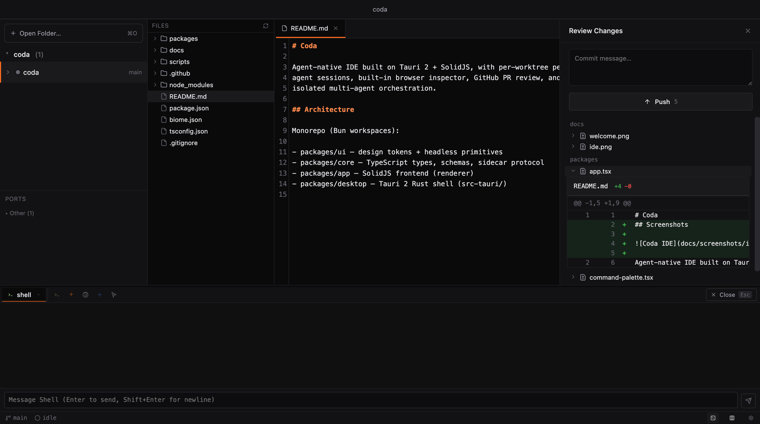Close the README.md editor tab
This screenshot has height=424, width=760.
335,28
